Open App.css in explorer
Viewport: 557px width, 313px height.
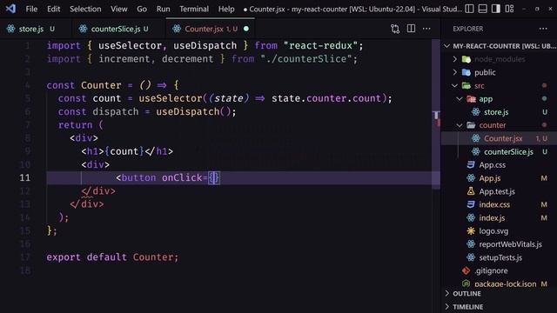pos(492,165)
